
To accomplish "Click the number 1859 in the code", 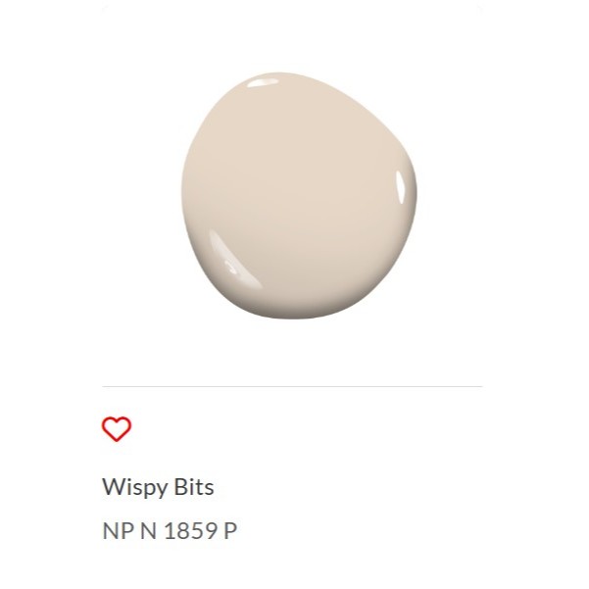I will (x=190, y=531).
